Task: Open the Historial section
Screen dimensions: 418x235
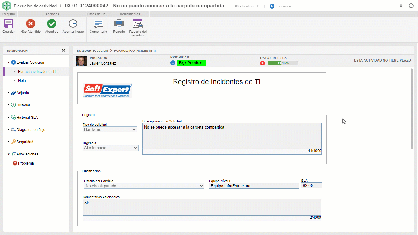Action: pyautogui.click(x=23, y=105)
